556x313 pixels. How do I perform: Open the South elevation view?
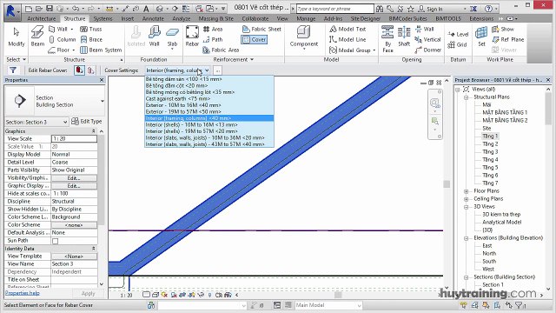click(489, 261)
